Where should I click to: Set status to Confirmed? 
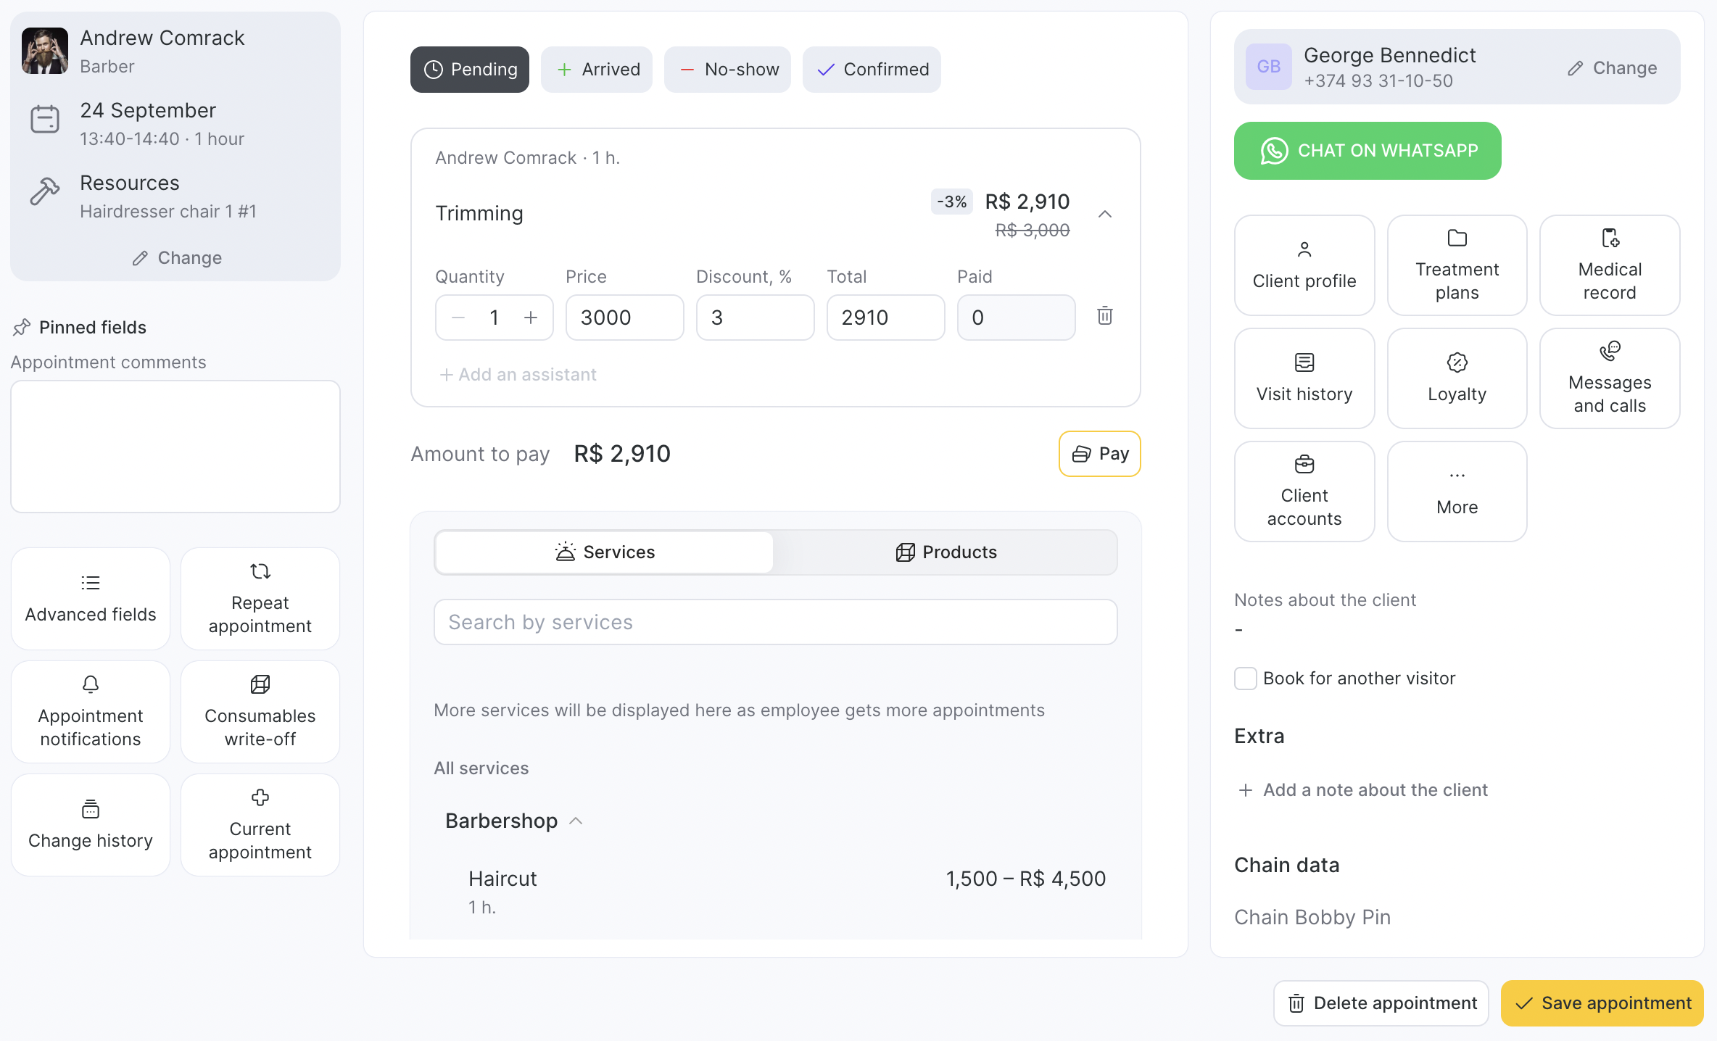pos(872,70)
